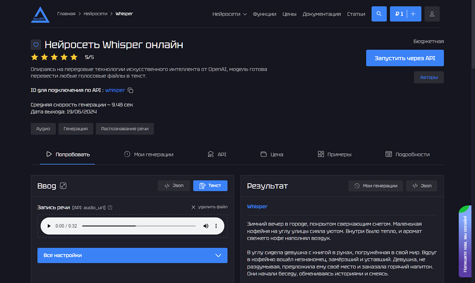Expand the Ввод panel to fullscreen
The image size is (475, 283).
pyautogui.click(x=63, y=186)
